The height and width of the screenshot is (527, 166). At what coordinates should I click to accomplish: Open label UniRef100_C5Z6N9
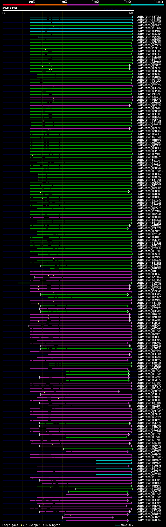[149, 489]
